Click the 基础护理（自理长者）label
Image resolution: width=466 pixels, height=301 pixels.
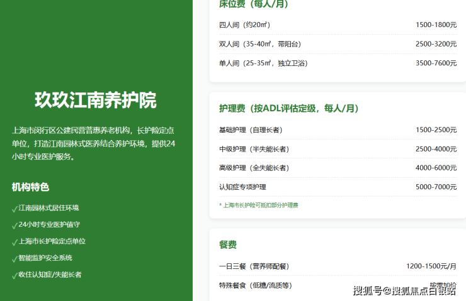pos(251,130)
